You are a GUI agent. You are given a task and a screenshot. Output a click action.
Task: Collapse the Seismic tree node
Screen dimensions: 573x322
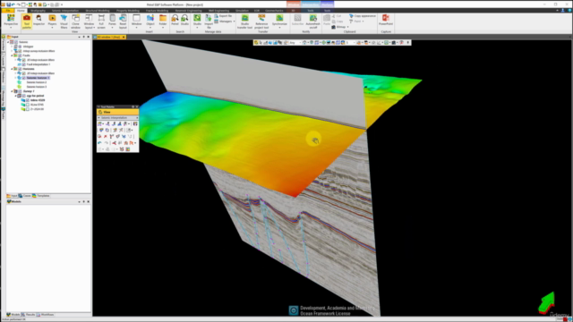tap(8, 42)
